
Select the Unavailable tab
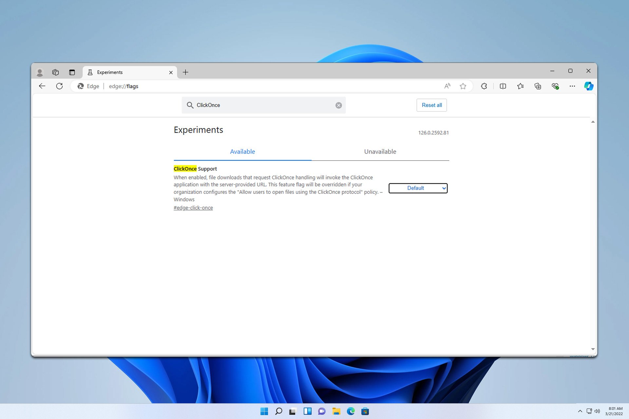(380, 152)
